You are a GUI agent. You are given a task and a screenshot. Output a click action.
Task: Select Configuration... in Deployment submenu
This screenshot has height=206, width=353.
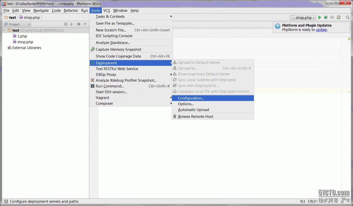click(213, 98)
